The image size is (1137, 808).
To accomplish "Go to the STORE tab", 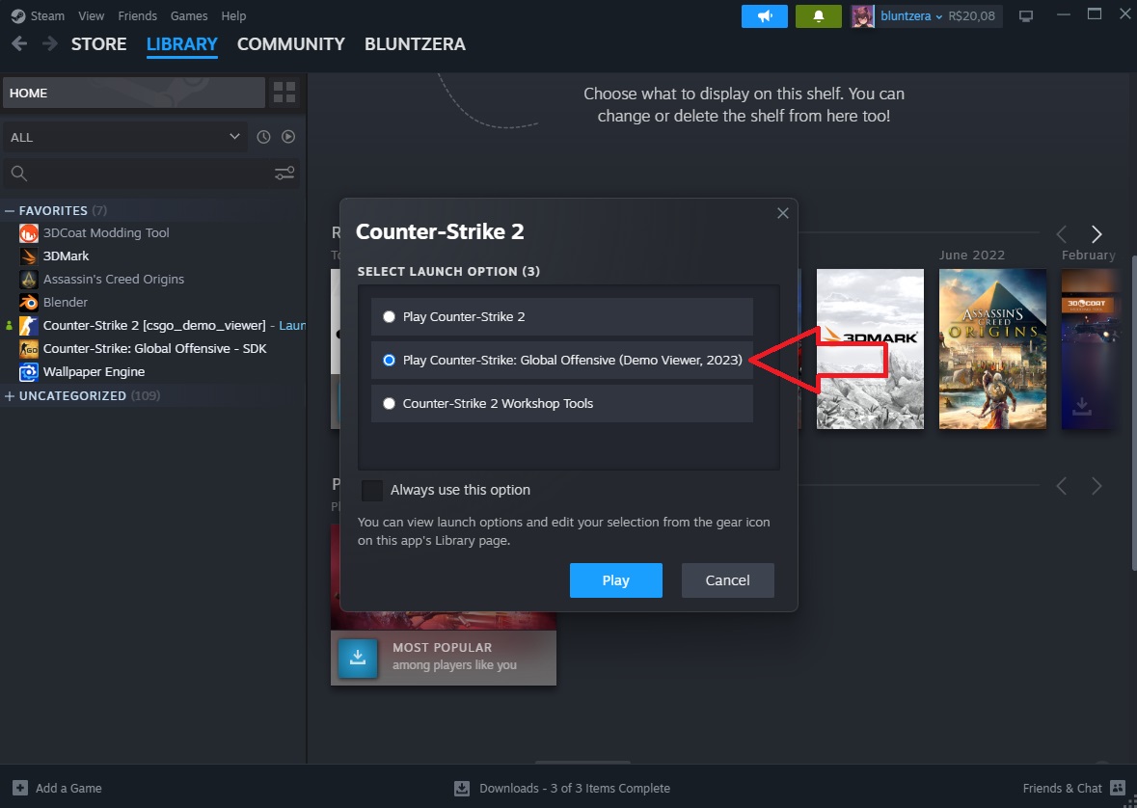I will point(98,44).
